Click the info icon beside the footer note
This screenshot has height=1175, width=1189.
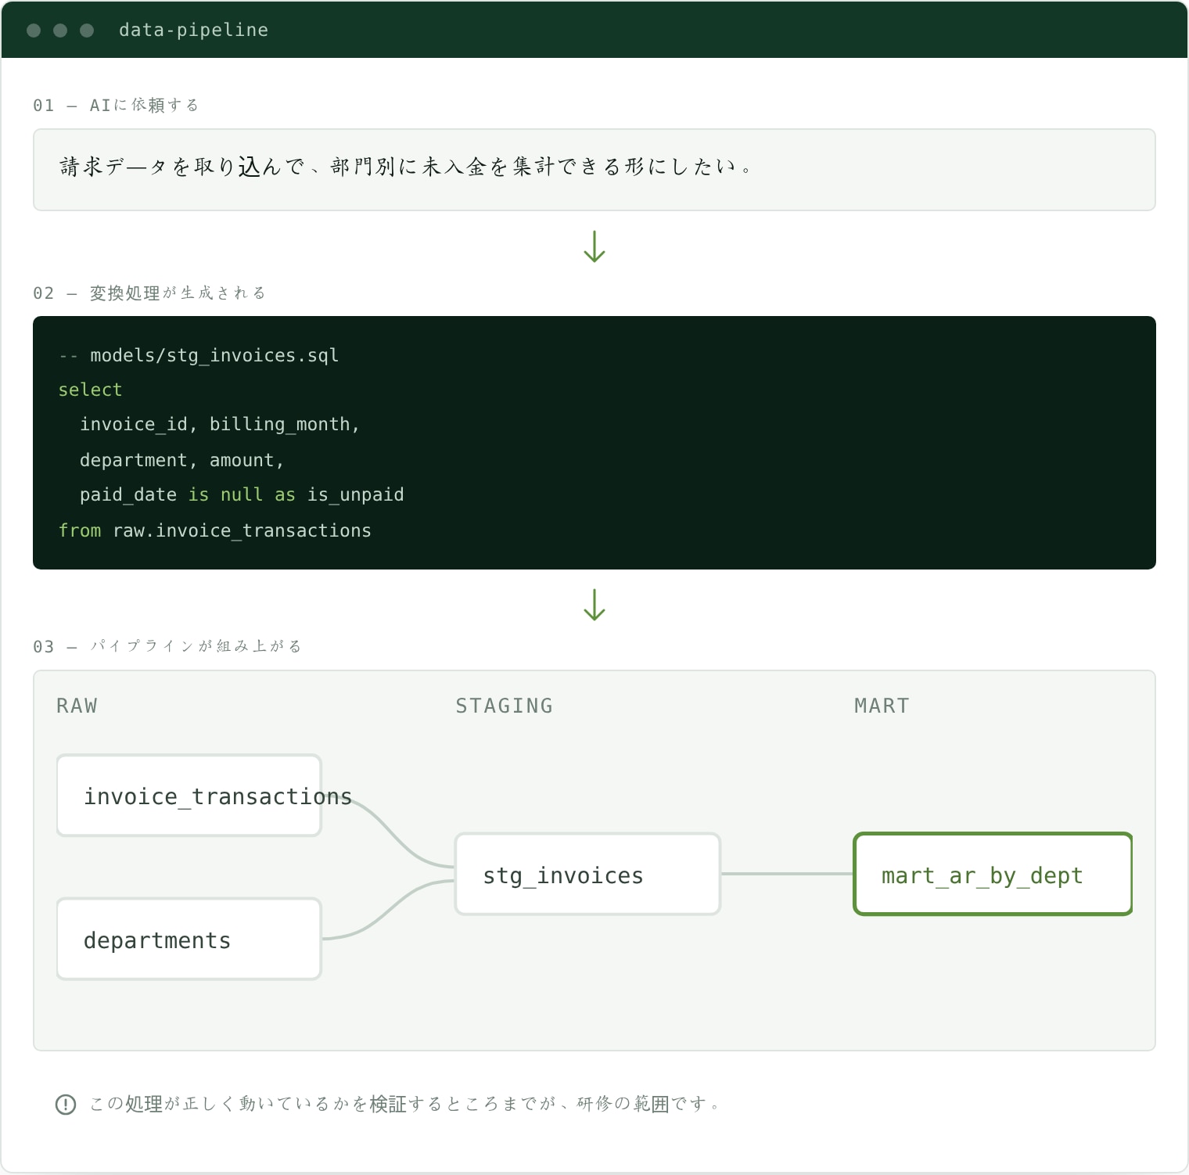tap(66, 1105)
